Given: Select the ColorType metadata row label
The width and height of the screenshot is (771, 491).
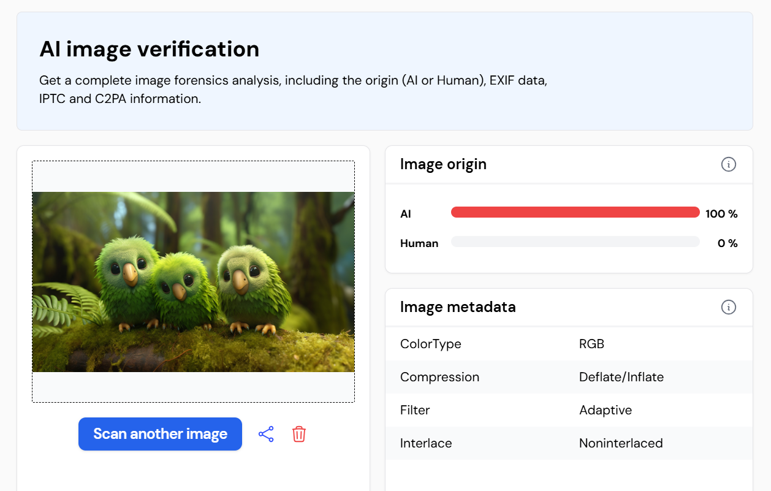Looking at the screenshot, I should tap(430, 344).
